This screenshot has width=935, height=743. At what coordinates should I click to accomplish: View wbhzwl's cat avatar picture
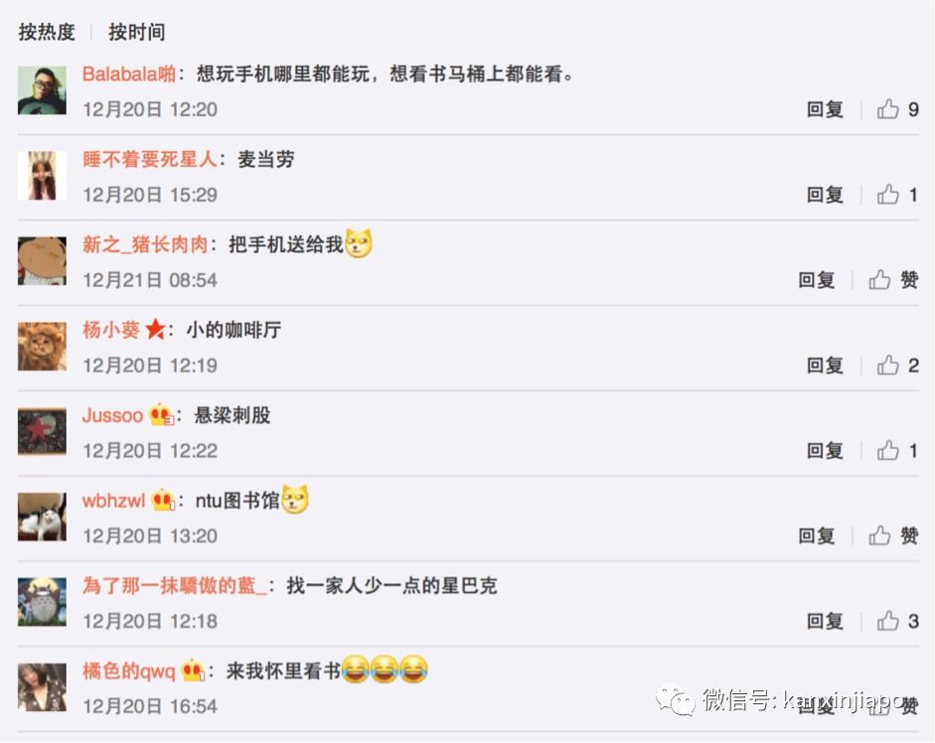[42, 517]
